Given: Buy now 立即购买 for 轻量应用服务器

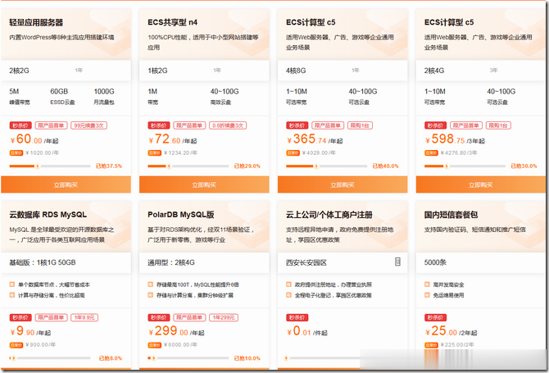Looking at the screenshot, I should pos(66,184).
